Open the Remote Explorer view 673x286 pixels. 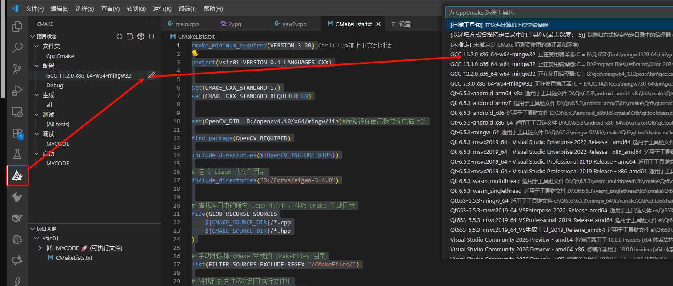(x=17, y=112)
